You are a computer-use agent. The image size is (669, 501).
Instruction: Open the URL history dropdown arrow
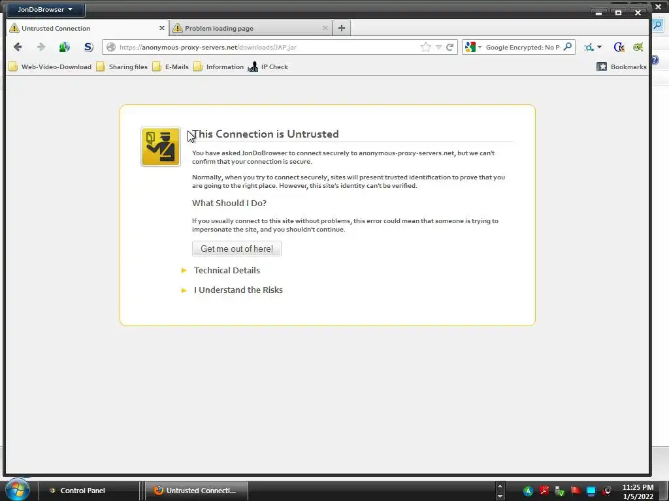pyautogui.click(x=438, y=47)
